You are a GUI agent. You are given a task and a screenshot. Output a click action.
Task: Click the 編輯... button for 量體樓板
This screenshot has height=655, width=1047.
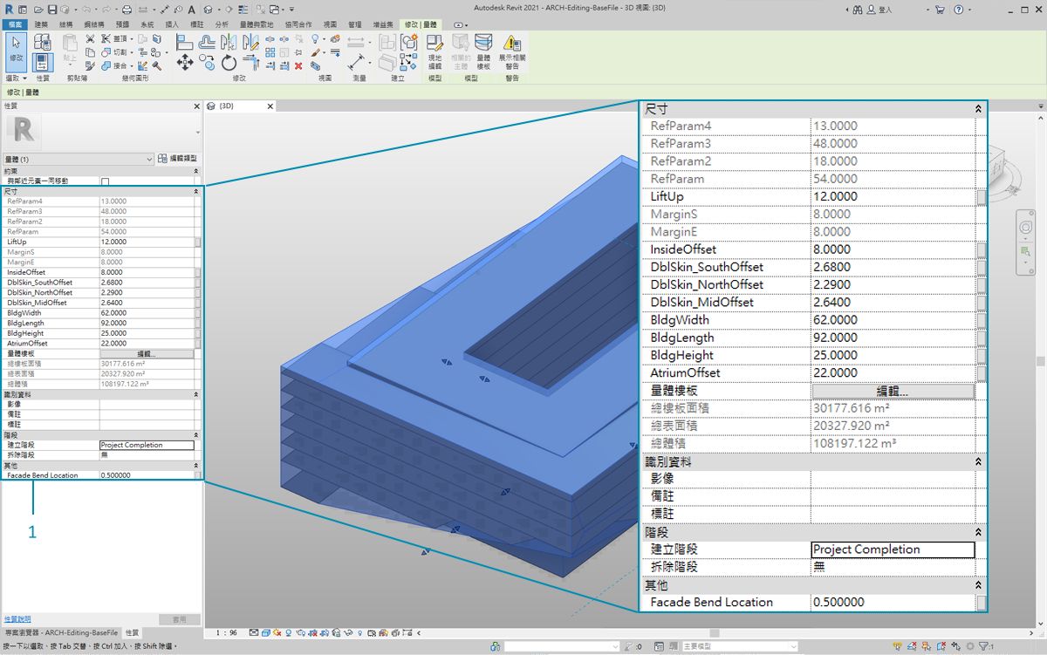click(x=147, y=354)
